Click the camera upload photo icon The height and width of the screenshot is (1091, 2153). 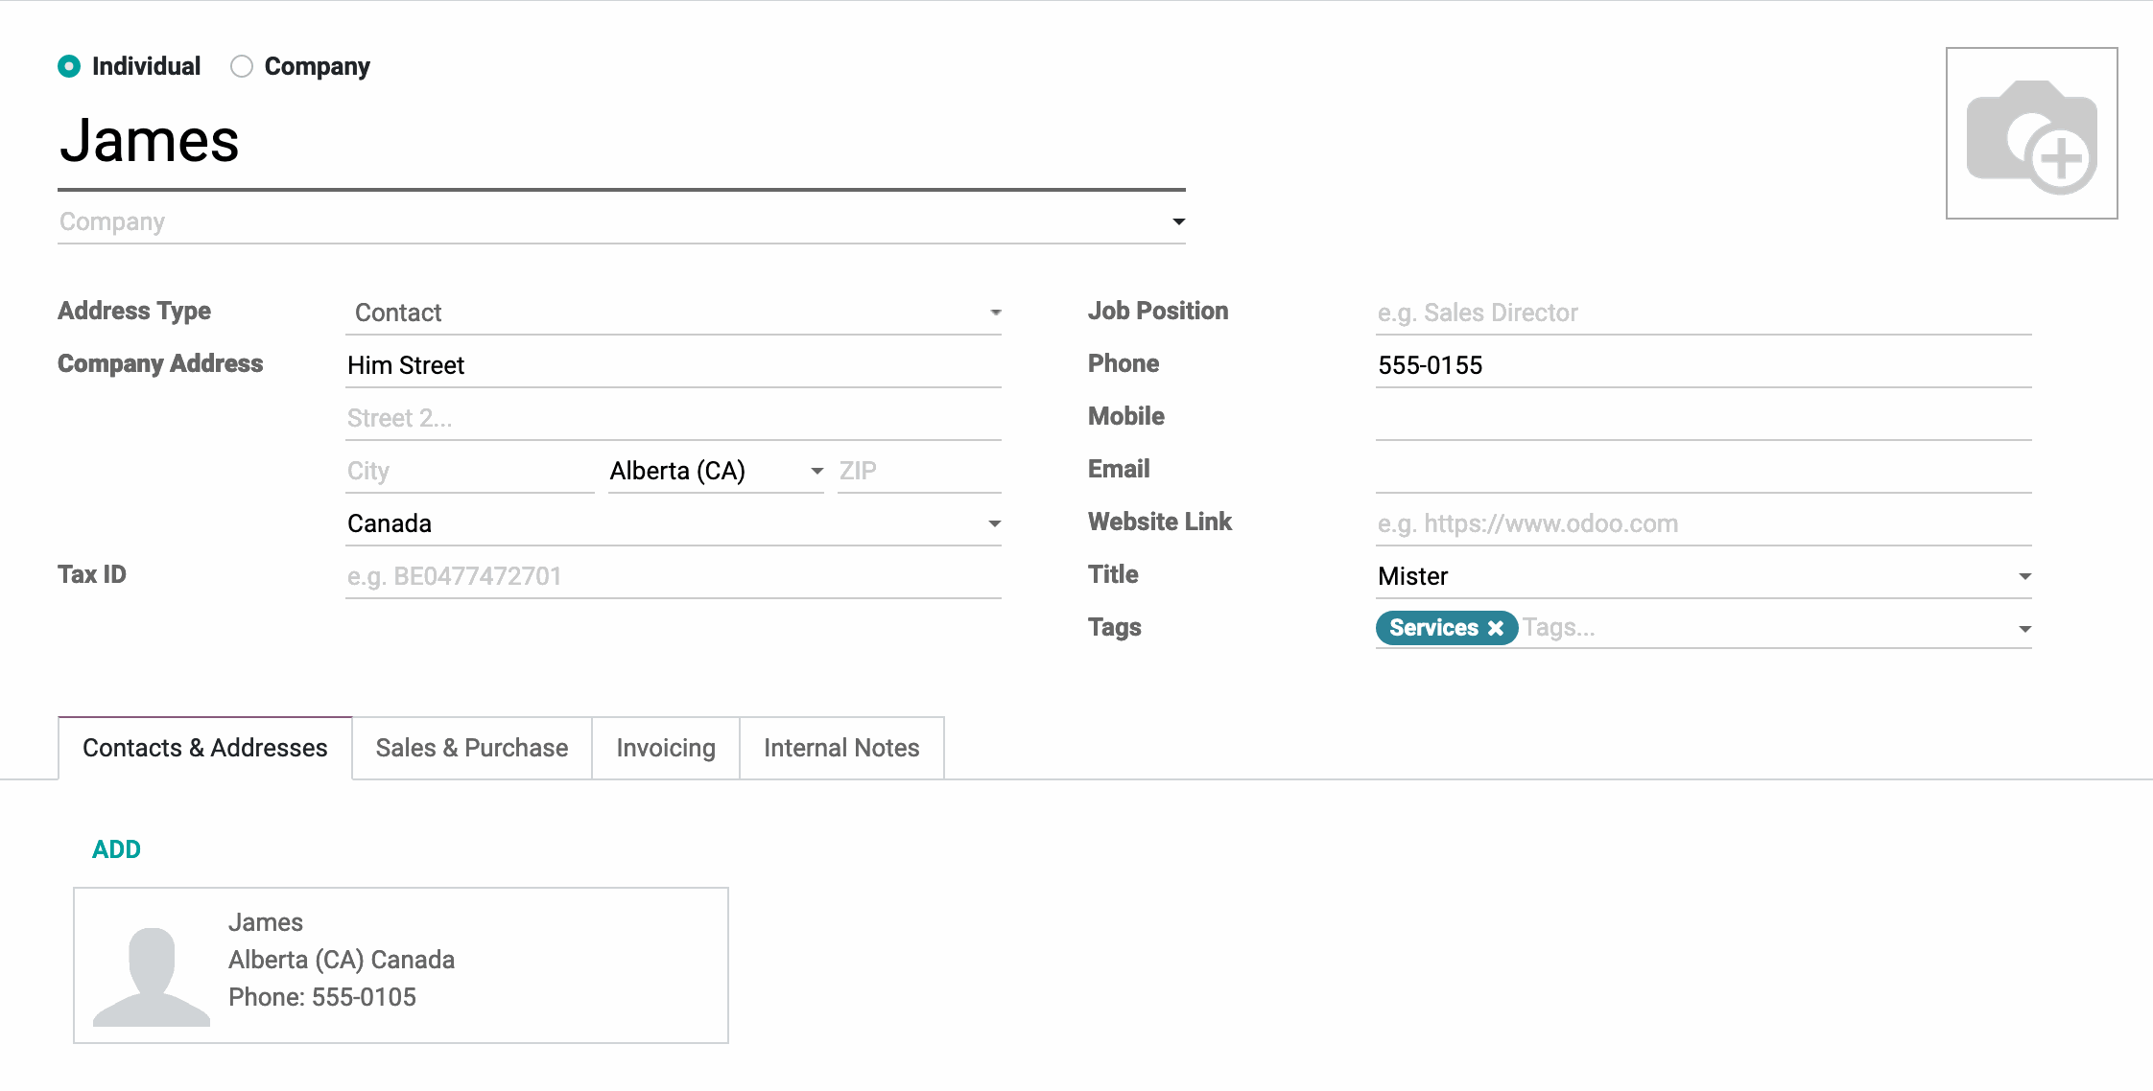tap(2031, 134)
